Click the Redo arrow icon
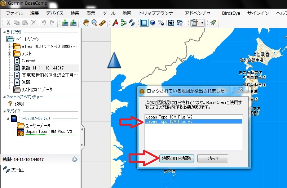This screenshot has height=188, width=287. click(x=52, y=23)
